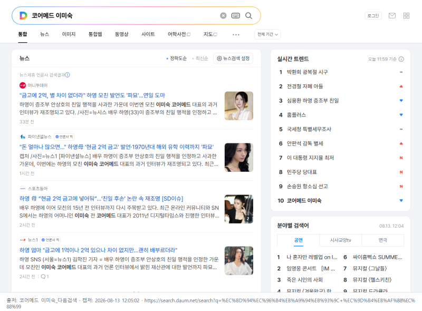The height and width of the screenshot is (311, 422).
Task: Click the 머니투데이 publisher logo
Action: pos(23,85)
